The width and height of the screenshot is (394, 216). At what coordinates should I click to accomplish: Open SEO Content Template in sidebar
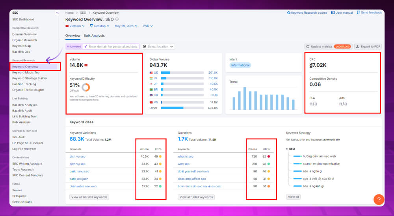pyautogui.click(x=28, y=176)
